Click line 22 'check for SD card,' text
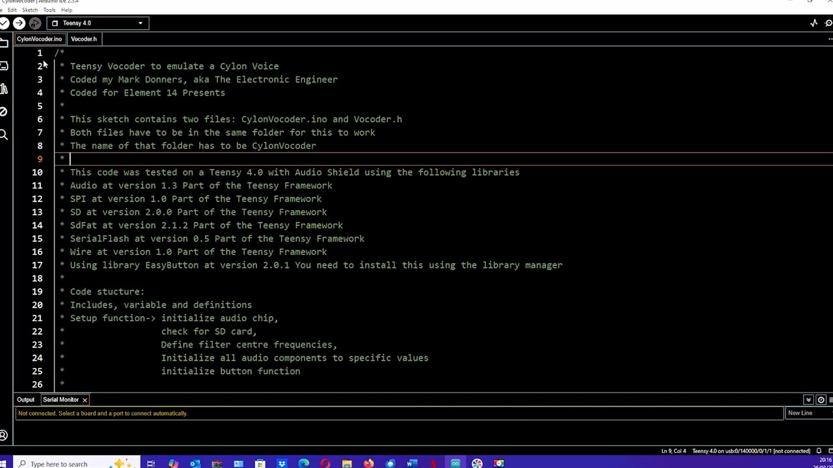 [x=209, y=331]
